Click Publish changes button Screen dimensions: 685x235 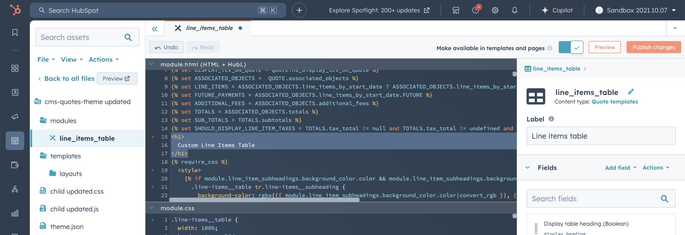coord(654,47)
